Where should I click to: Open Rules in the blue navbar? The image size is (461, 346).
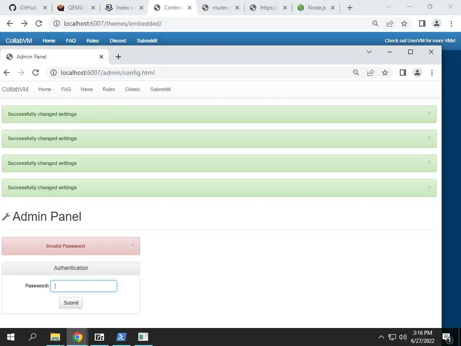(93, 41)
